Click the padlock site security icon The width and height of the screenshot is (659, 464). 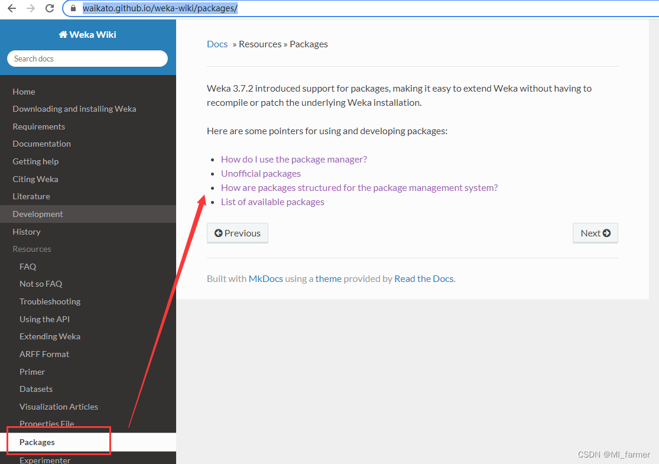click(x=73, y=8)
